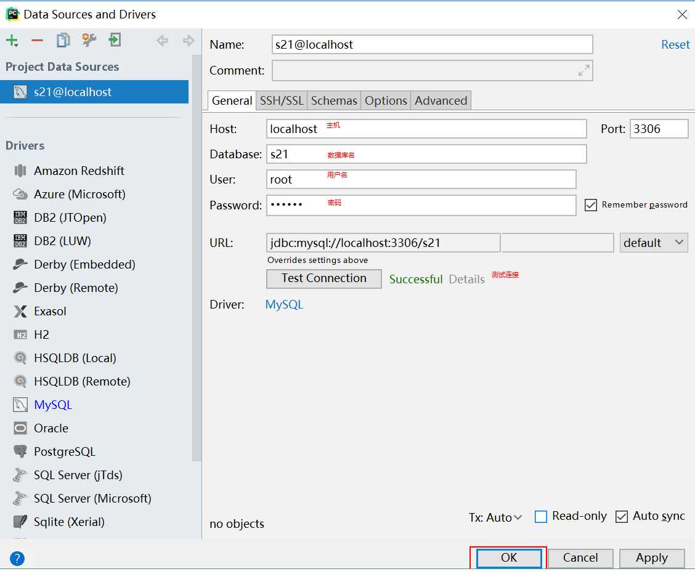Select Sqlite (Xerial) driver icon
Viewport: 695px width, 574px height.
pyautogui.click(x=20, y=522)
